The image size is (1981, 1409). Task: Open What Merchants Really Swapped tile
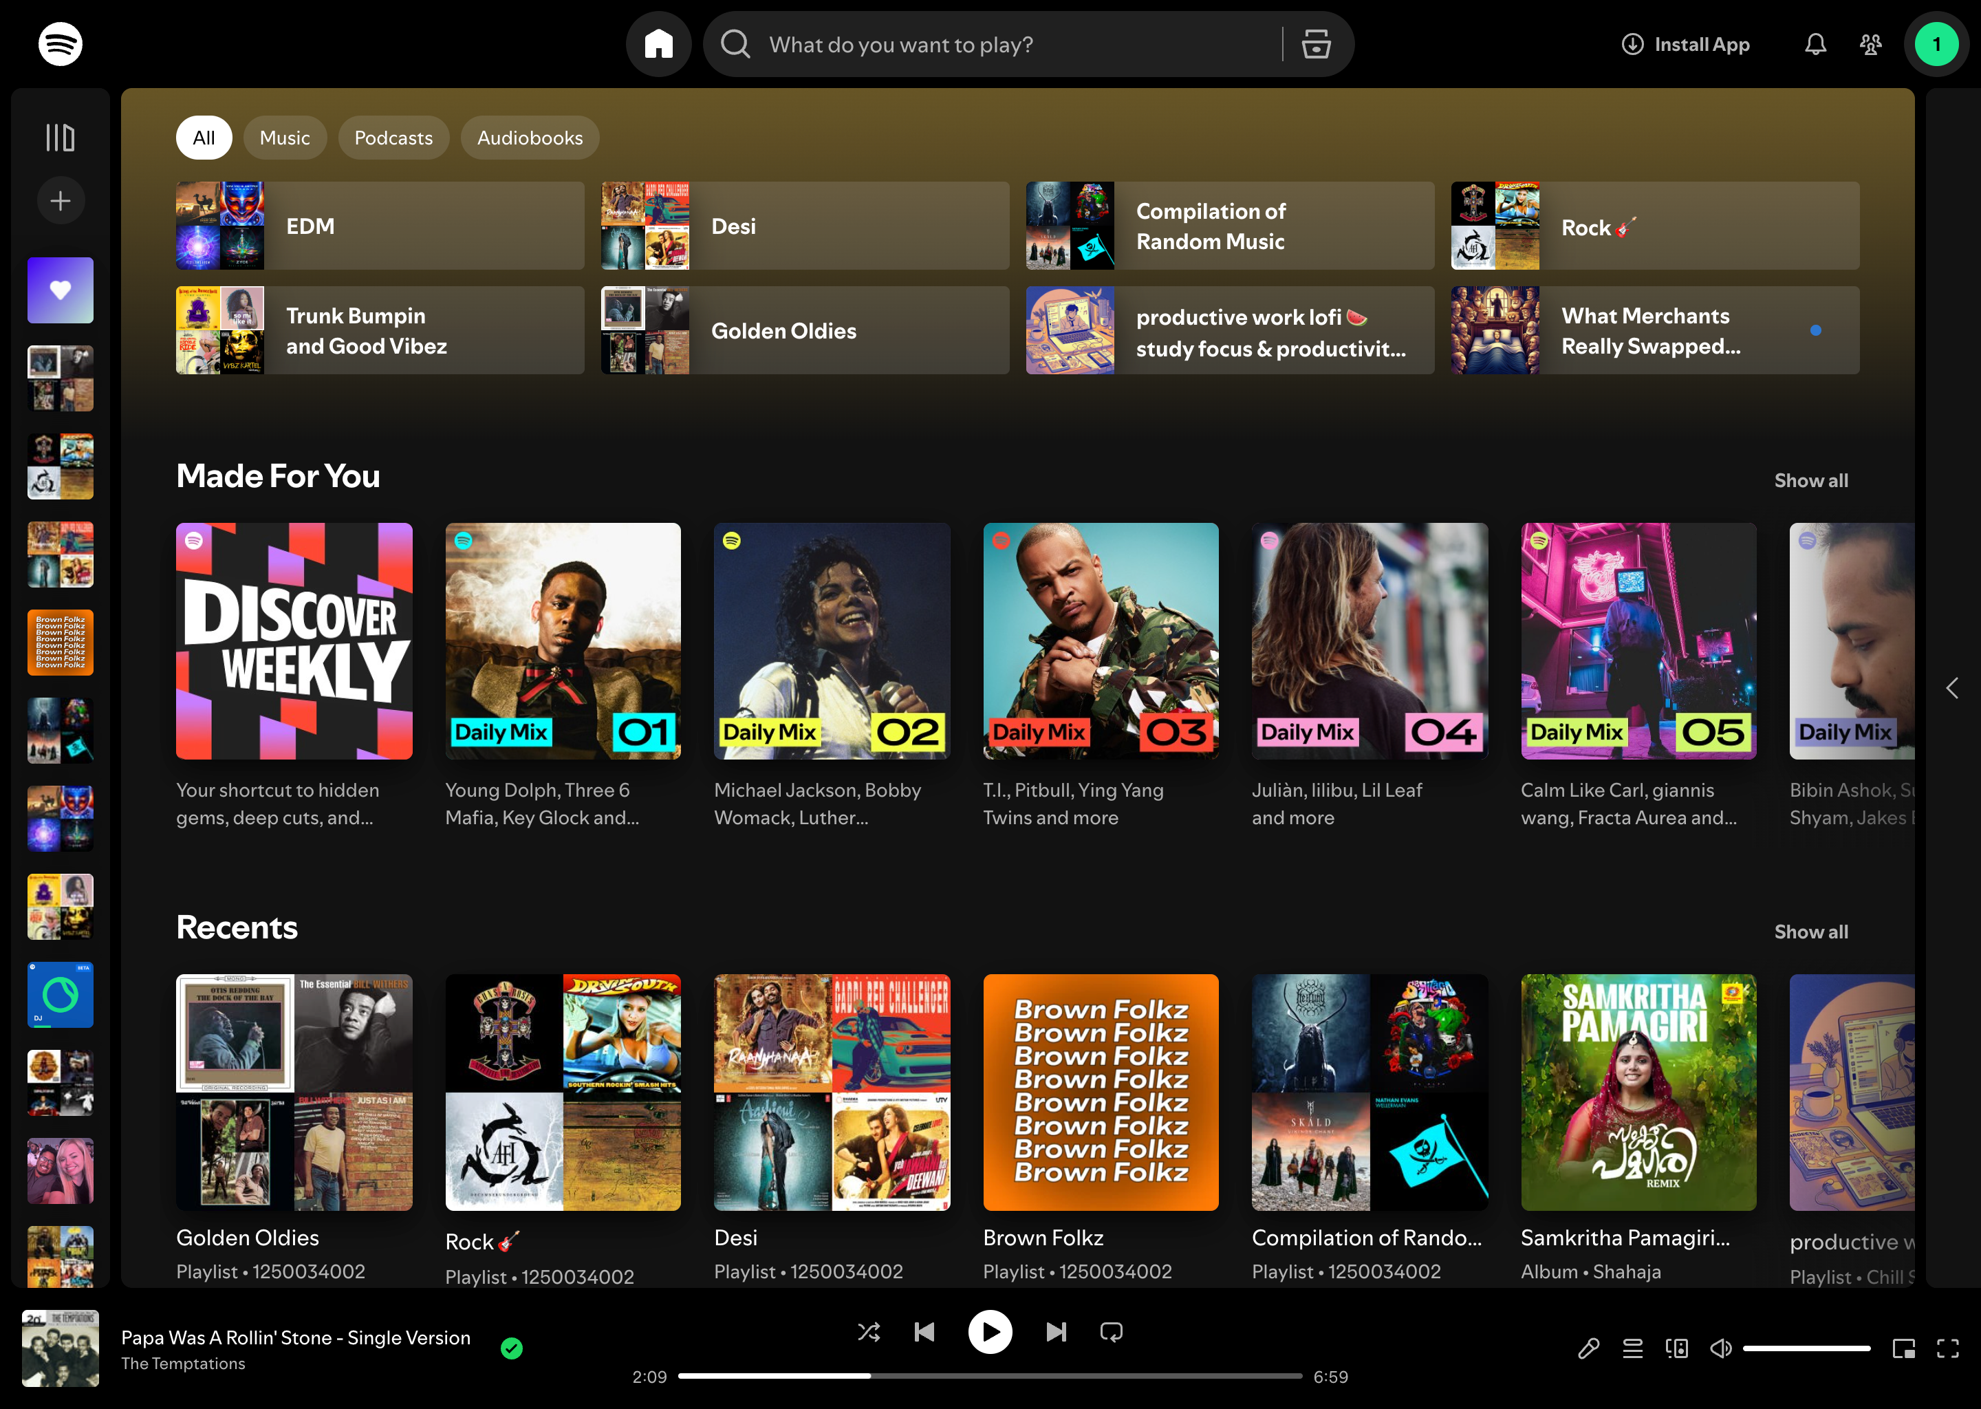[x=1655, y=330]
